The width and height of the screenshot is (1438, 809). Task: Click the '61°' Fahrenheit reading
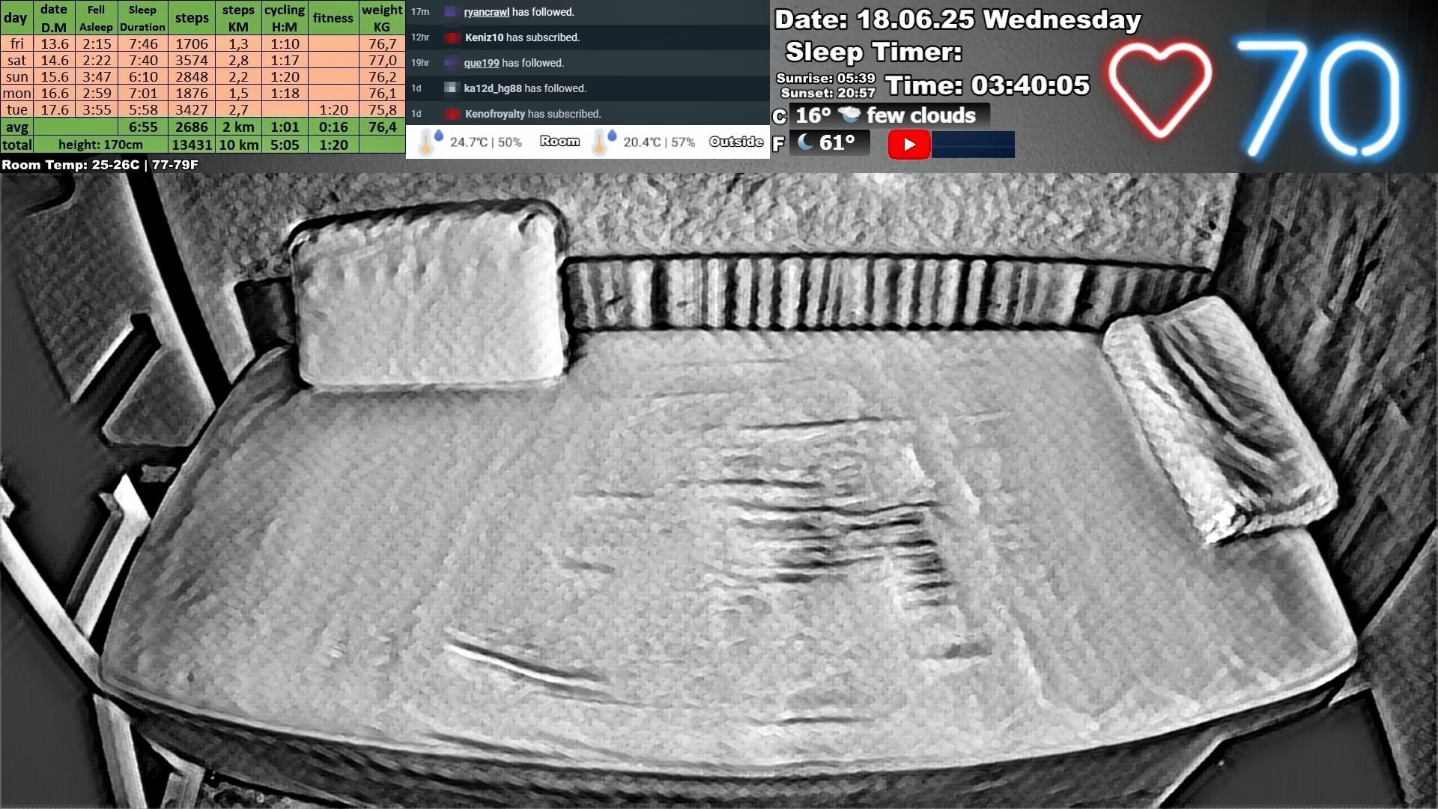[837, 142]
